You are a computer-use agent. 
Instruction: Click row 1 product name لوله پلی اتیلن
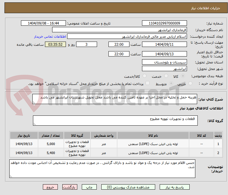click(153, 144)
